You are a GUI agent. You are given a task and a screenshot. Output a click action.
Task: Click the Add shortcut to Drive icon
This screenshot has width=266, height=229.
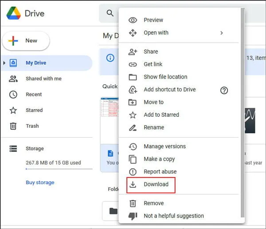point(133,90)
